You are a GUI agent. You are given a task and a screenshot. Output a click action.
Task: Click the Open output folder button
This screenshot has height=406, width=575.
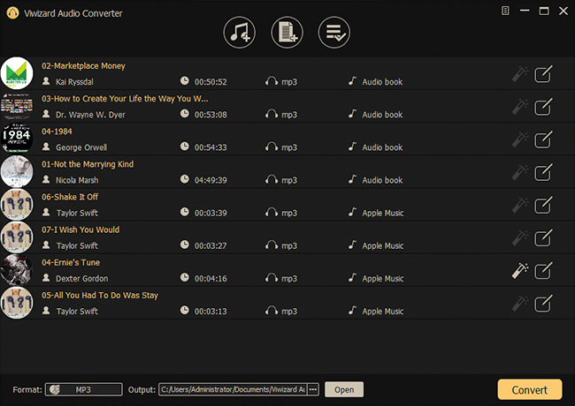coord(344,389)
